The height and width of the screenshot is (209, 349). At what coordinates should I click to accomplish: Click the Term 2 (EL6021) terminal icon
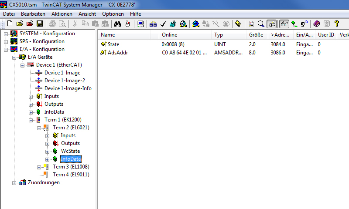46,128
